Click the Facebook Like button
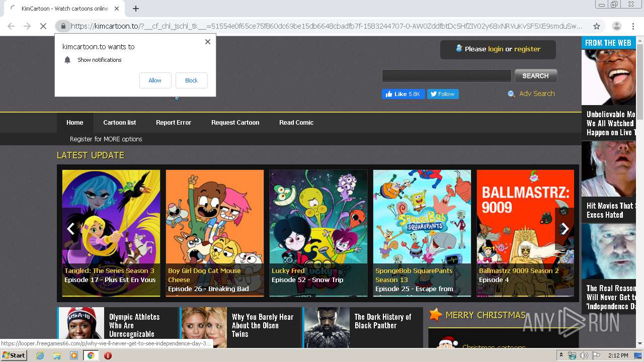 tap(403, 94)
